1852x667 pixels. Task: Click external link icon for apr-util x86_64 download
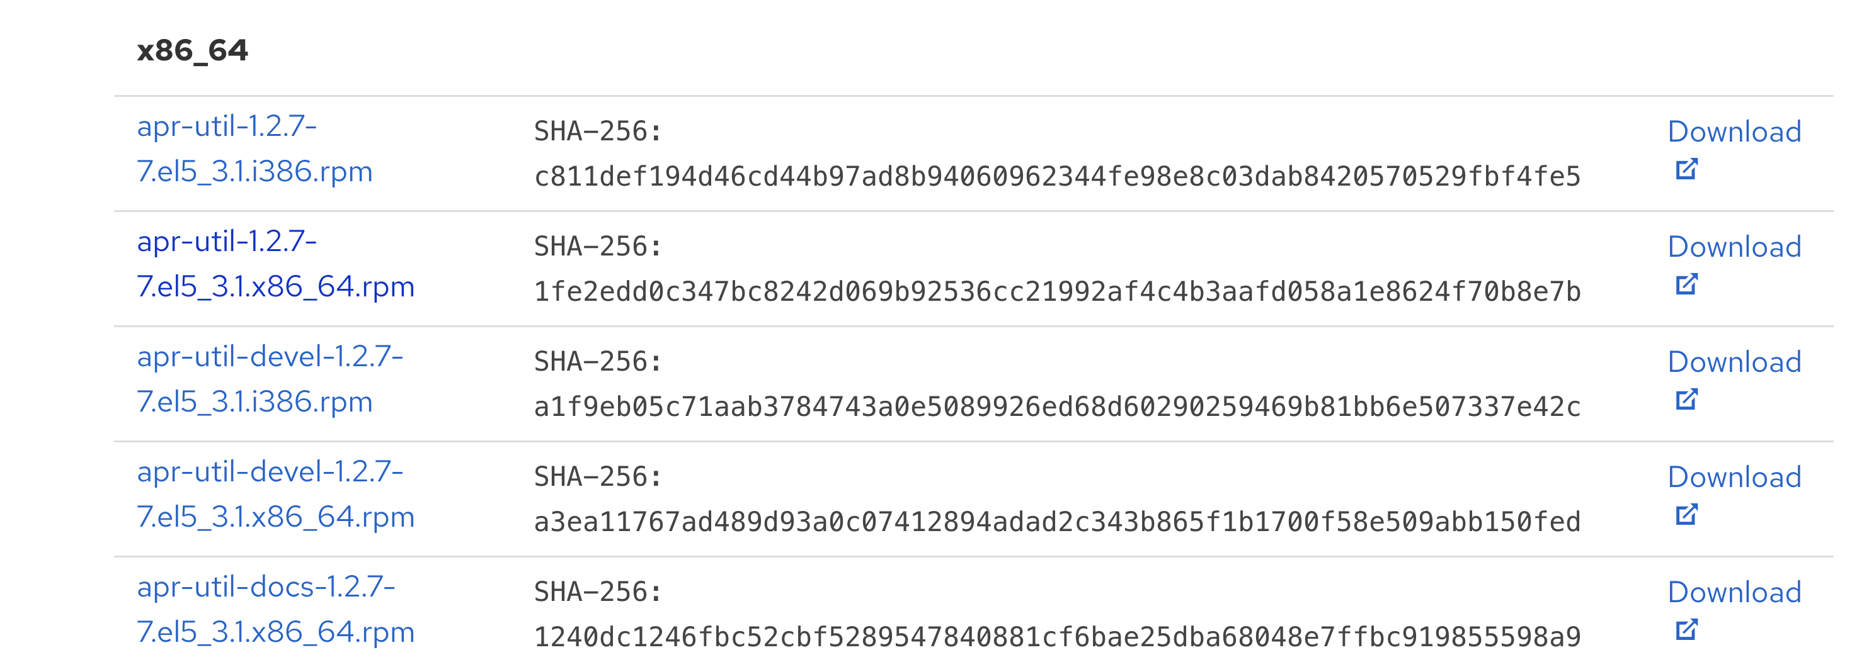coord(1686,285)
